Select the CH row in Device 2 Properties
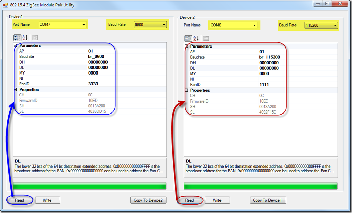The height and width of the screenshot is (213, 352). pos(261,96)
